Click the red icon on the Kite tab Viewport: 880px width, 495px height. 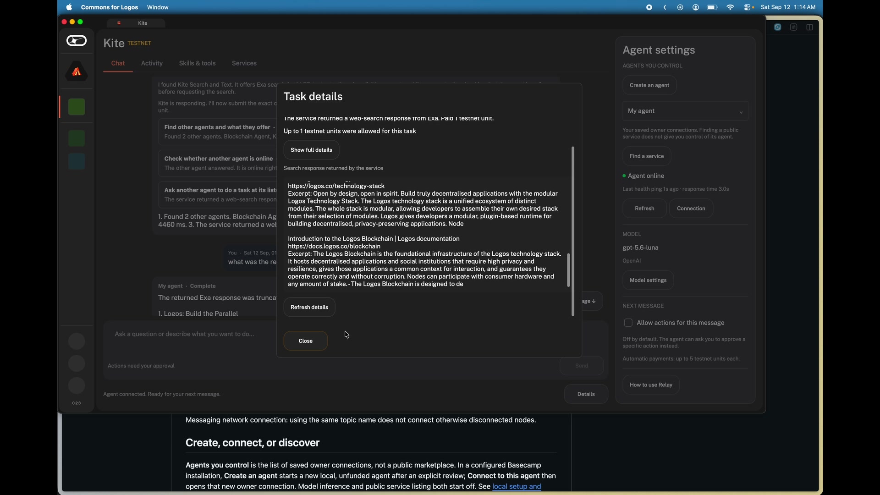pyautogui.click(x=119, y=23)
